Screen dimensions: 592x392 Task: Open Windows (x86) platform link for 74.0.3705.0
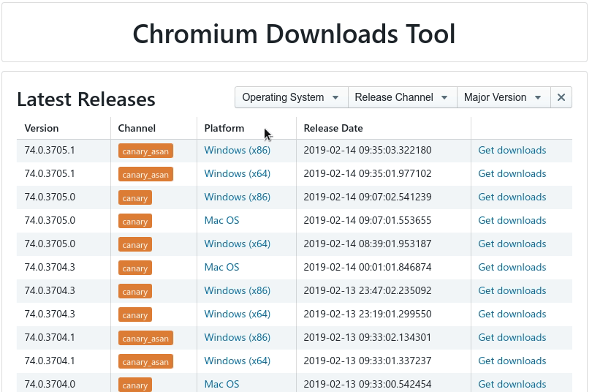point(237,197)
